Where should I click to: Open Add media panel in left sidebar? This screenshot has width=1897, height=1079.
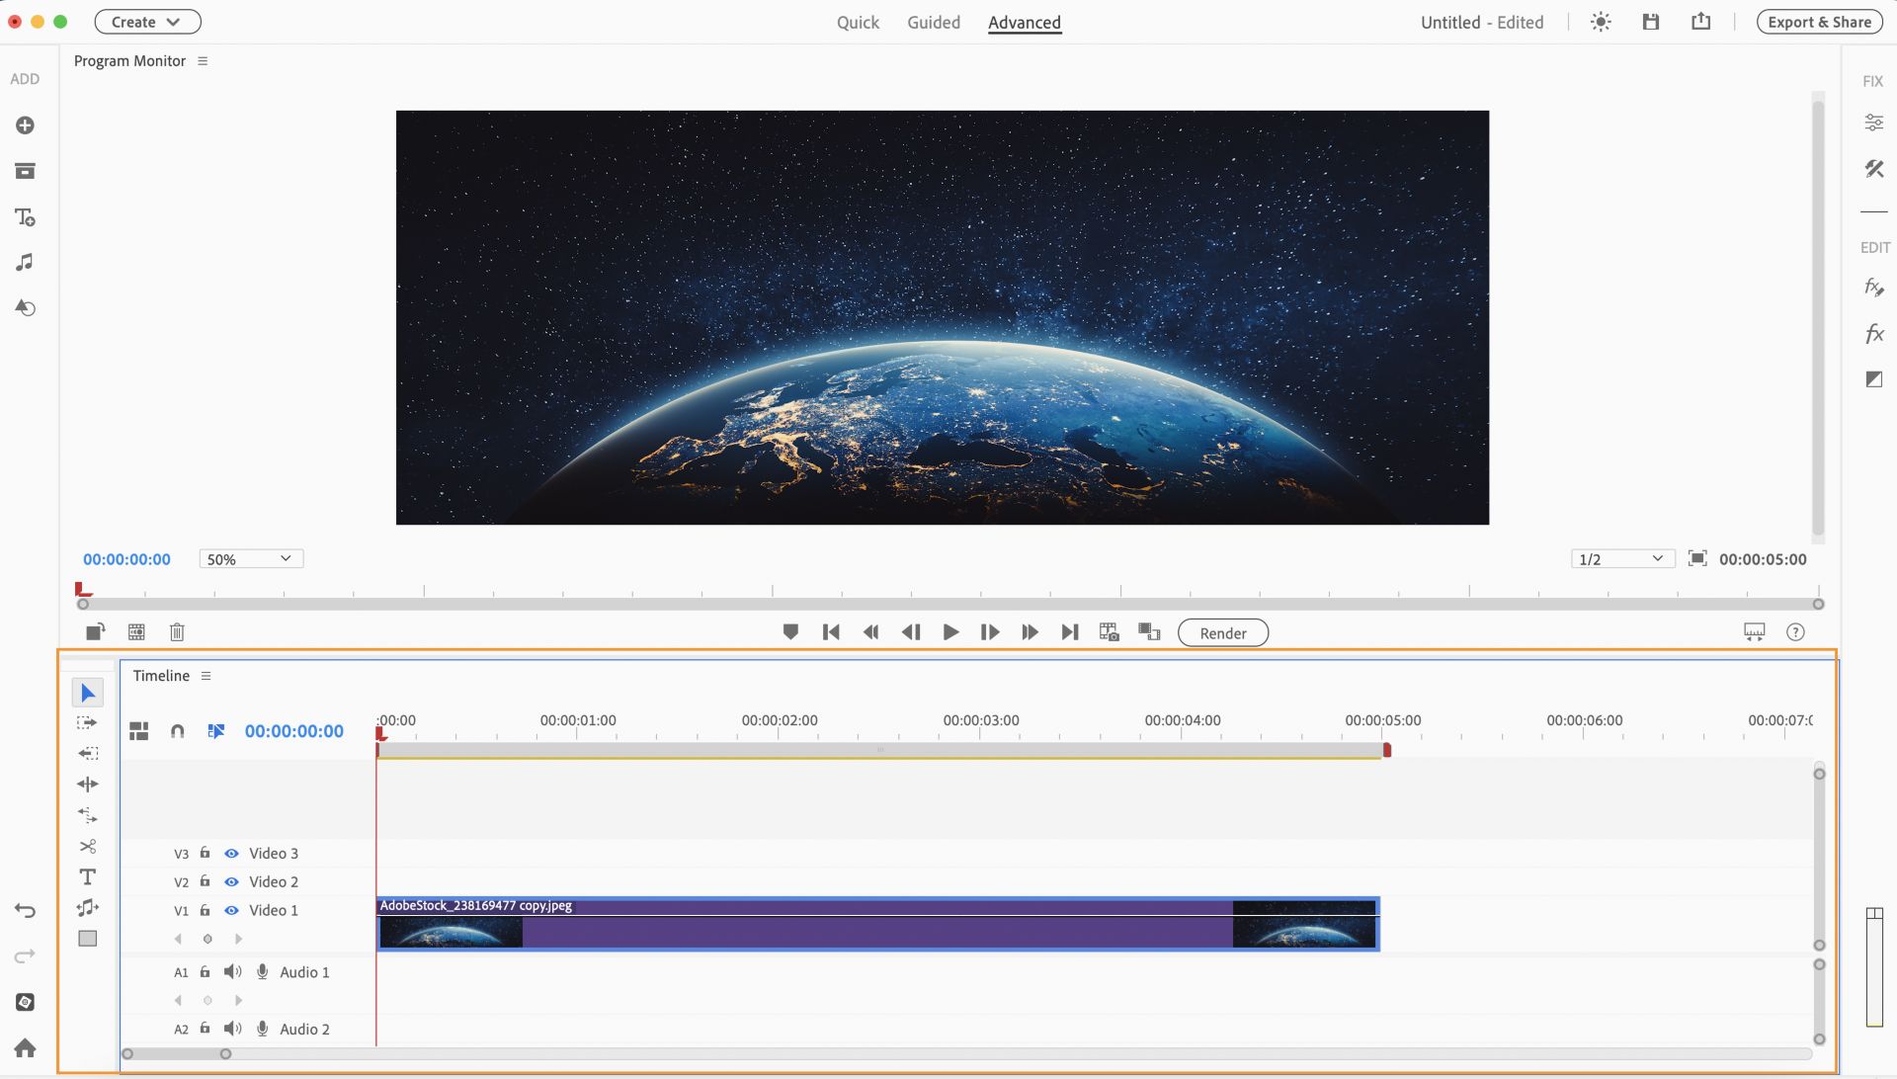point(25,125)
